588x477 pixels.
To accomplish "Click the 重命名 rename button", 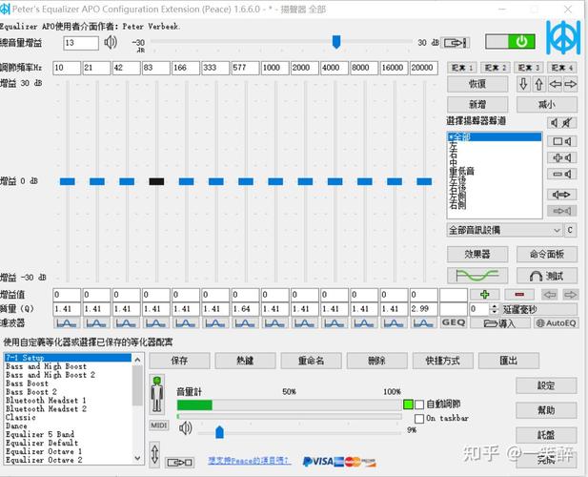I will point(311,361).
